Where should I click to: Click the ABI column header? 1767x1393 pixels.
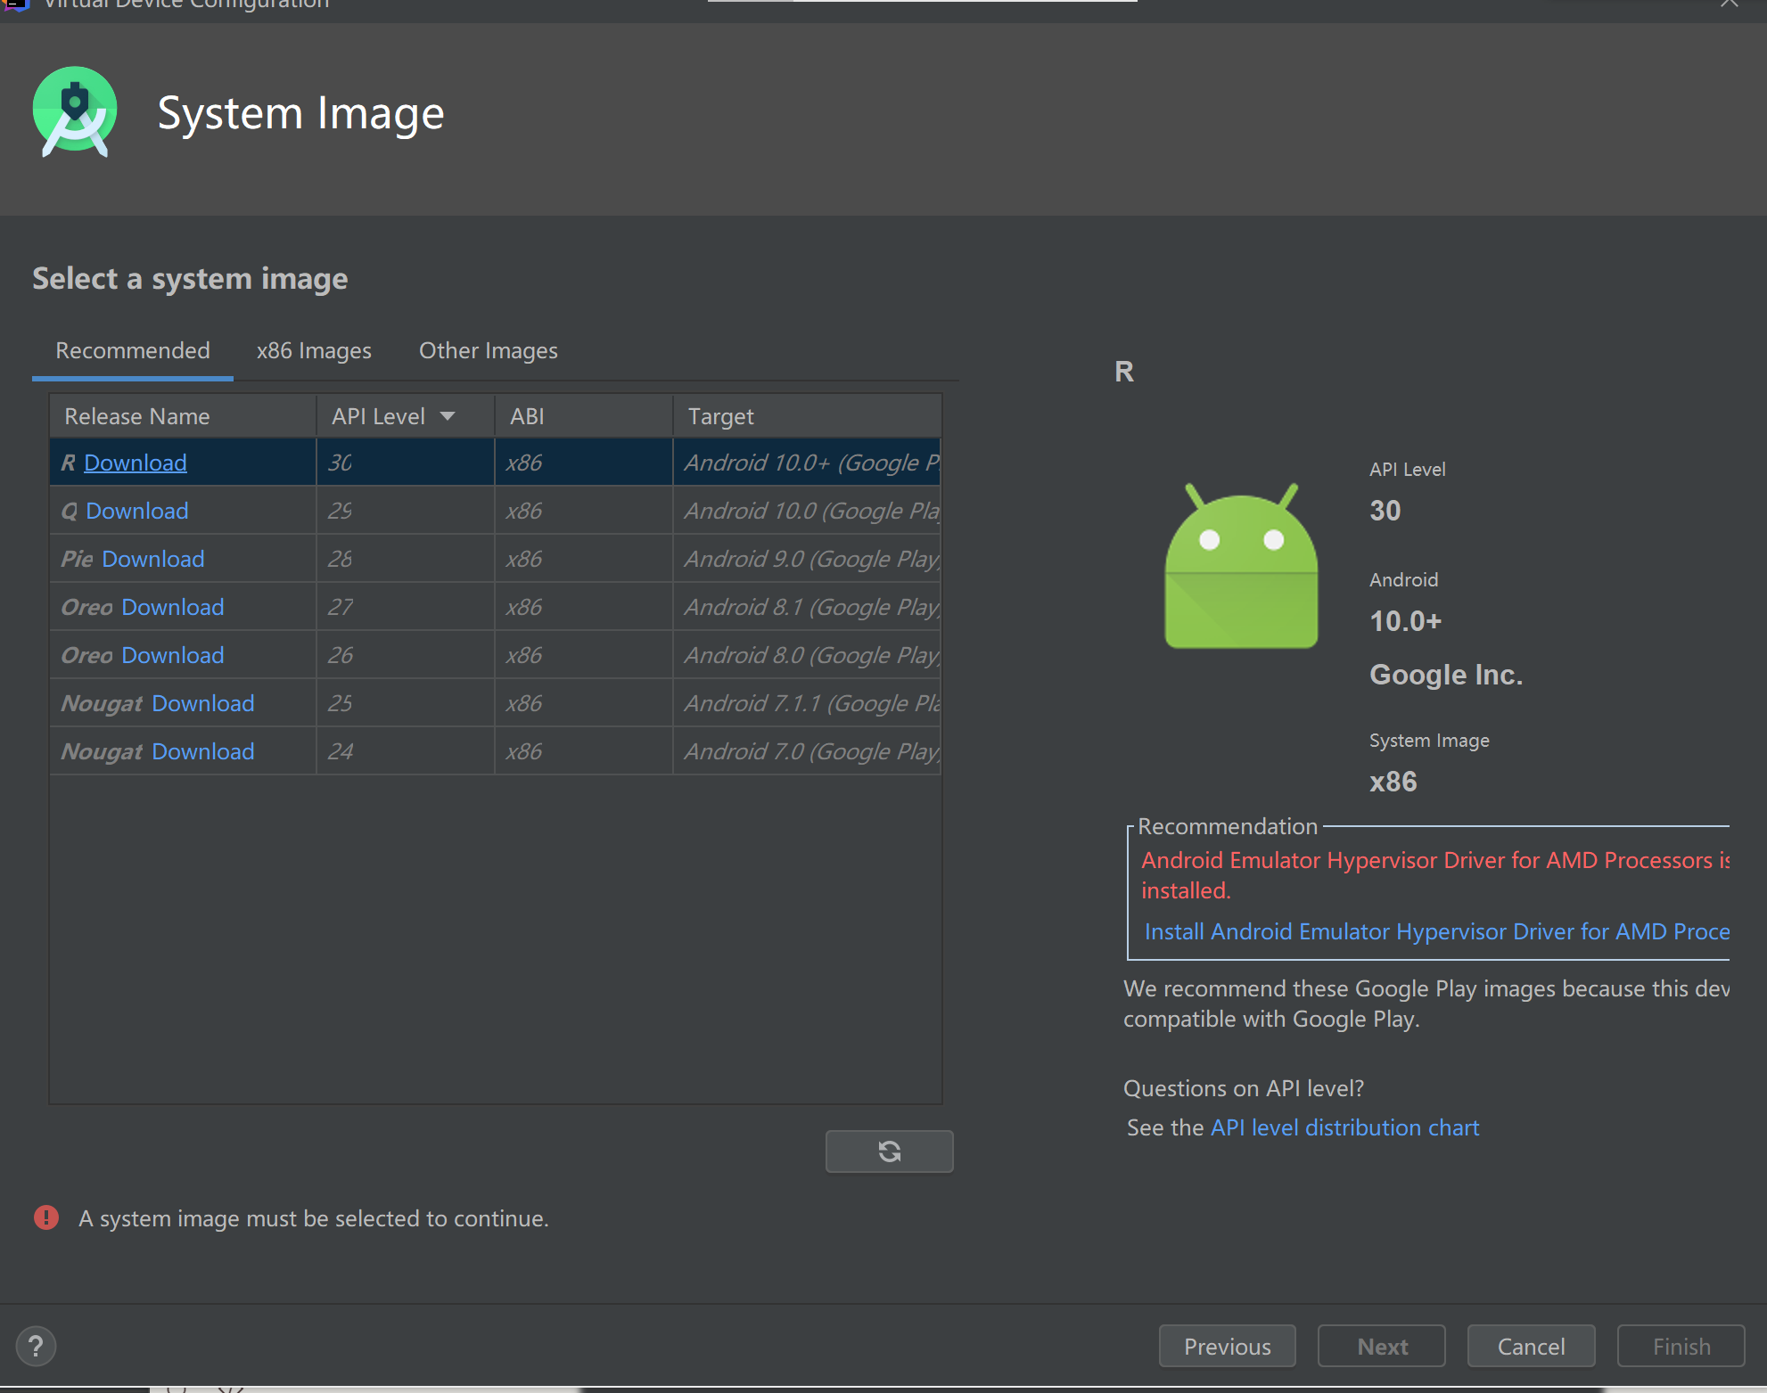(x=584, y=416)
